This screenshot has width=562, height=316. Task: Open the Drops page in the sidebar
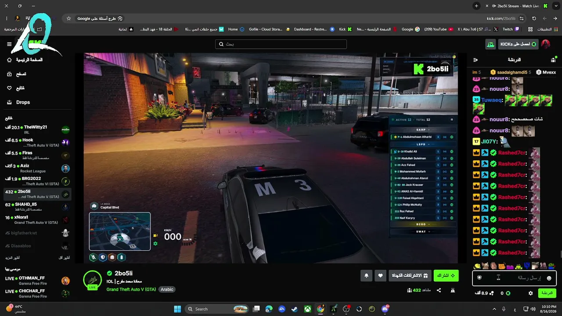[19, 102]
